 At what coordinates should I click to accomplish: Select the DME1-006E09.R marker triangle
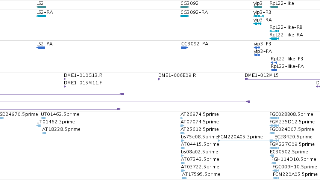[159, 79]
